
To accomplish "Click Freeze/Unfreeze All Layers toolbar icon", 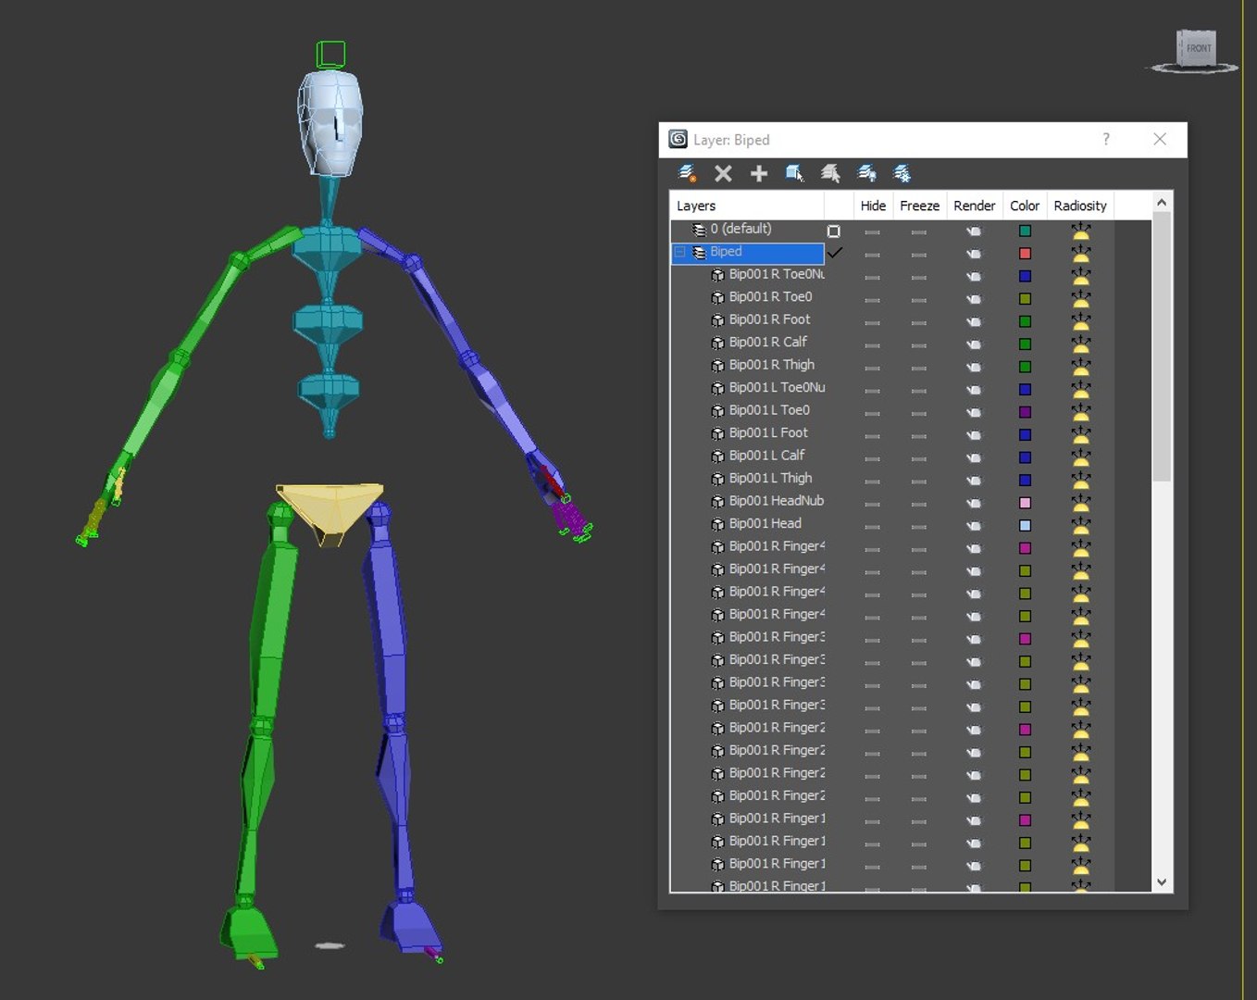I will pyautogui.click(x=902, y=173).
